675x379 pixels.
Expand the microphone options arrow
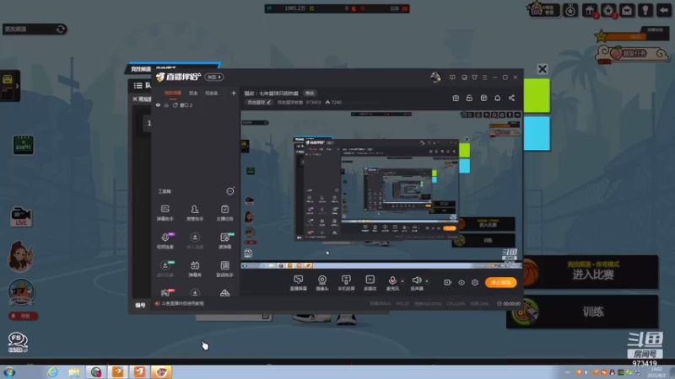(402, 281)
